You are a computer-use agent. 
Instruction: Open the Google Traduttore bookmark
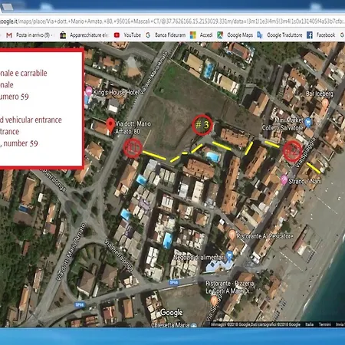pos(280,35)
